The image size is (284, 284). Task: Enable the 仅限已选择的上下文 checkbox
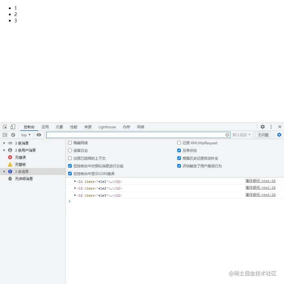[x=70, y=158]
